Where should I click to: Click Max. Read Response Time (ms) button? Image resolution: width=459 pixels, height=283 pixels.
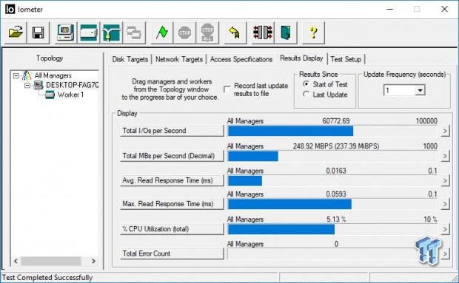pyautogui.click(x=172, y=203)
